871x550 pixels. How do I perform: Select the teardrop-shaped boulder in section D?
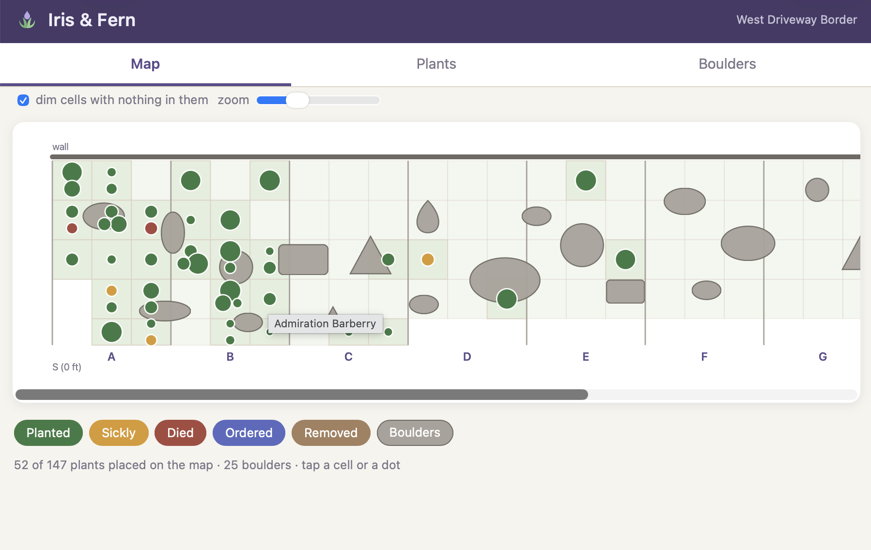[x=428, y=218]
